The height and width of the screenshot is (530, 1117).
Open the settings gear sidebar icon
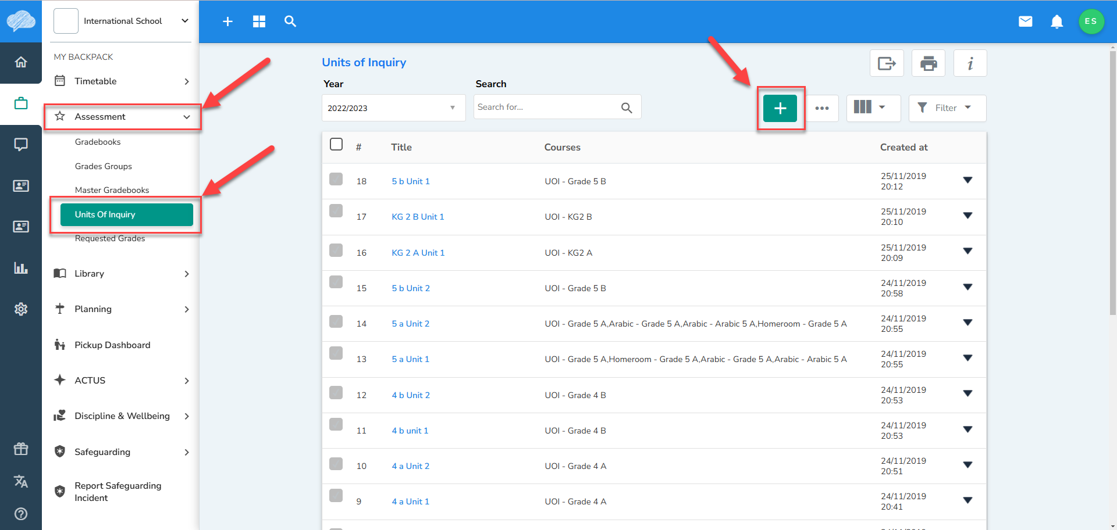(x=21, y=309)
